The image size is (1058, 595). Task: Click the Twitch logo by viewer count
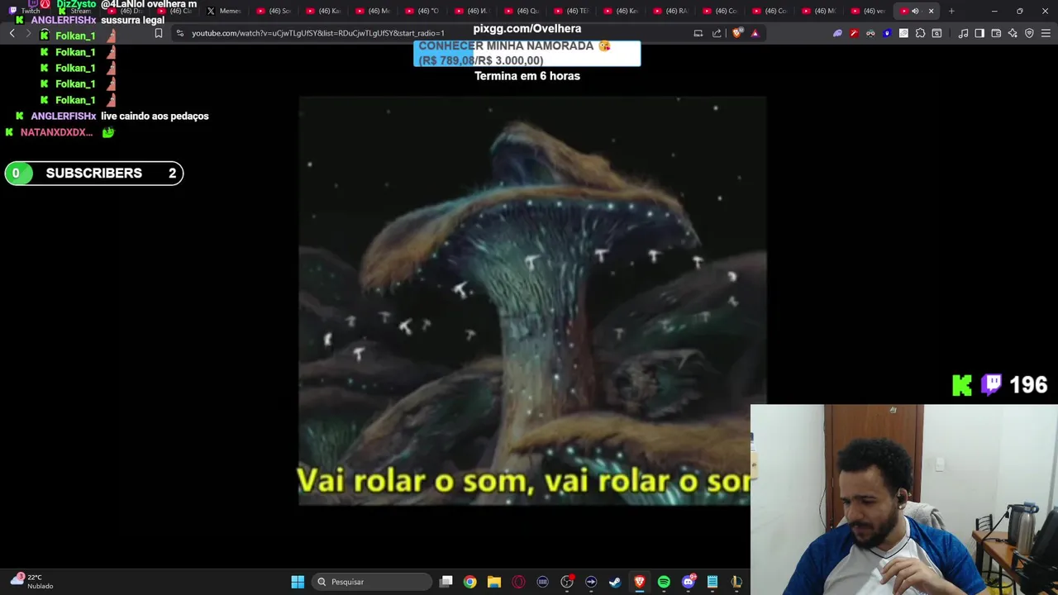click(x=991, y=384)
